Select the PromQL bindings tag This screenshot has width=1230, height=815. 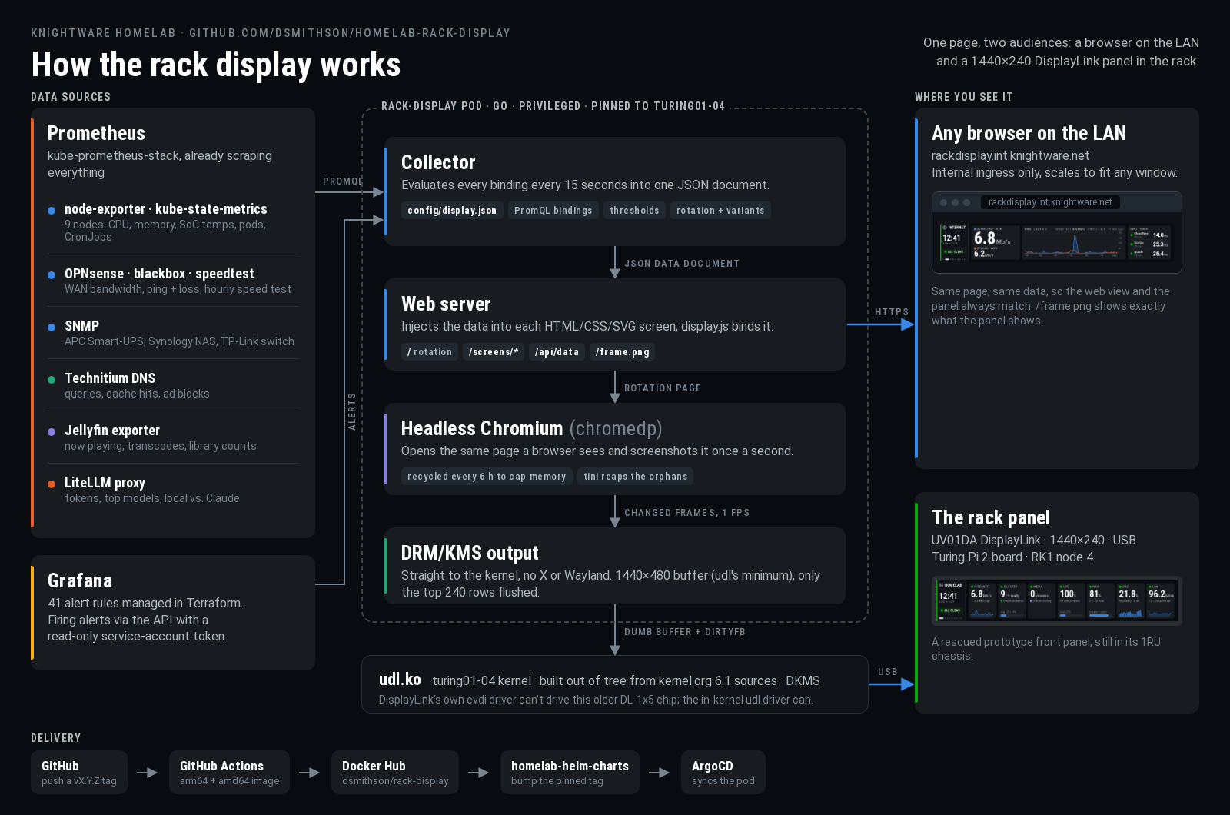coord(553,211)
